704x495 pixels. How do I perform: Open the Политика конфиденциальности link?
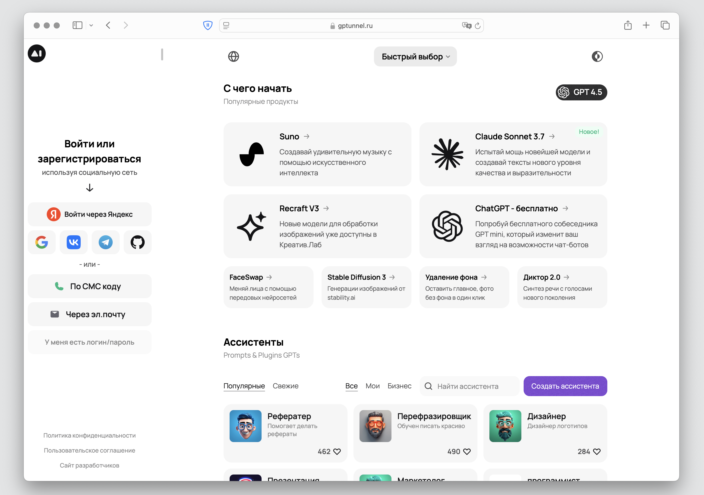89,435
